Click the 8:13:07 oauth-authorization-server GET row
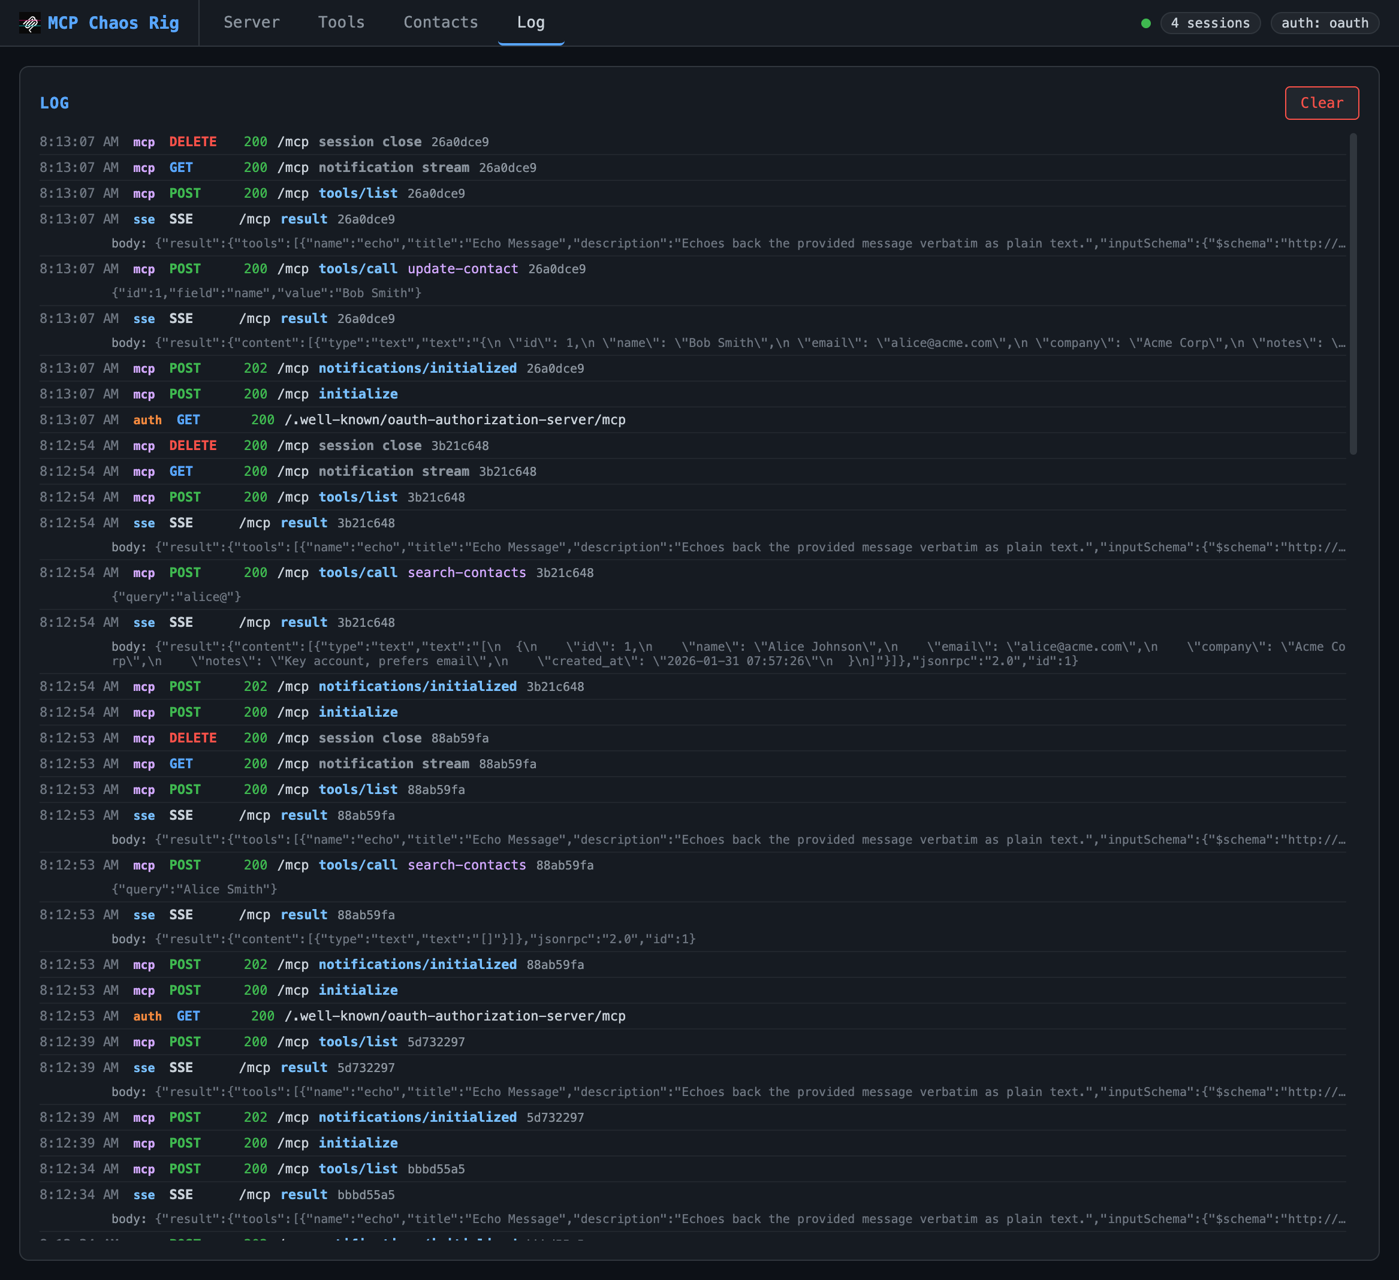1399x1280 pixels. (x=454, y=419)
